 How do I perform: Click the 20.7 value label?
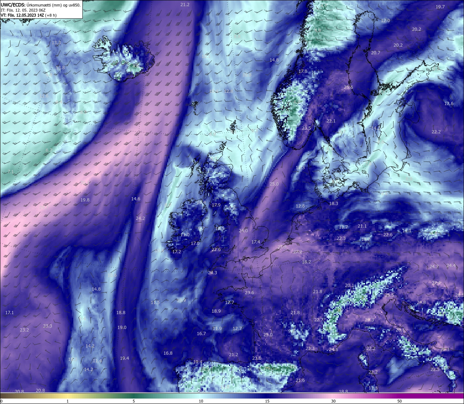(x=376, y=53)
